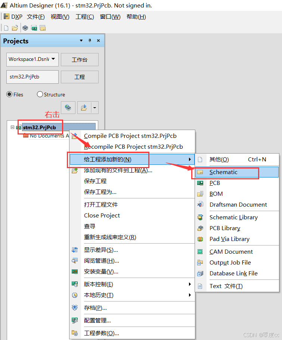Collapse the stm32.PrjPcb tree node

coord(13,127)
